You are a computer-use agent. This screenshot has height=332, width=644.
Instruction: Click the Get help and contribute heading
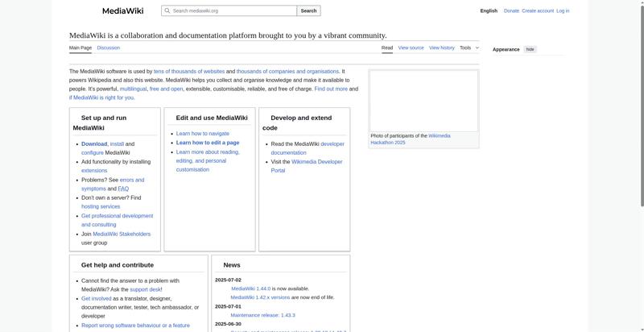tap(118, 265)
